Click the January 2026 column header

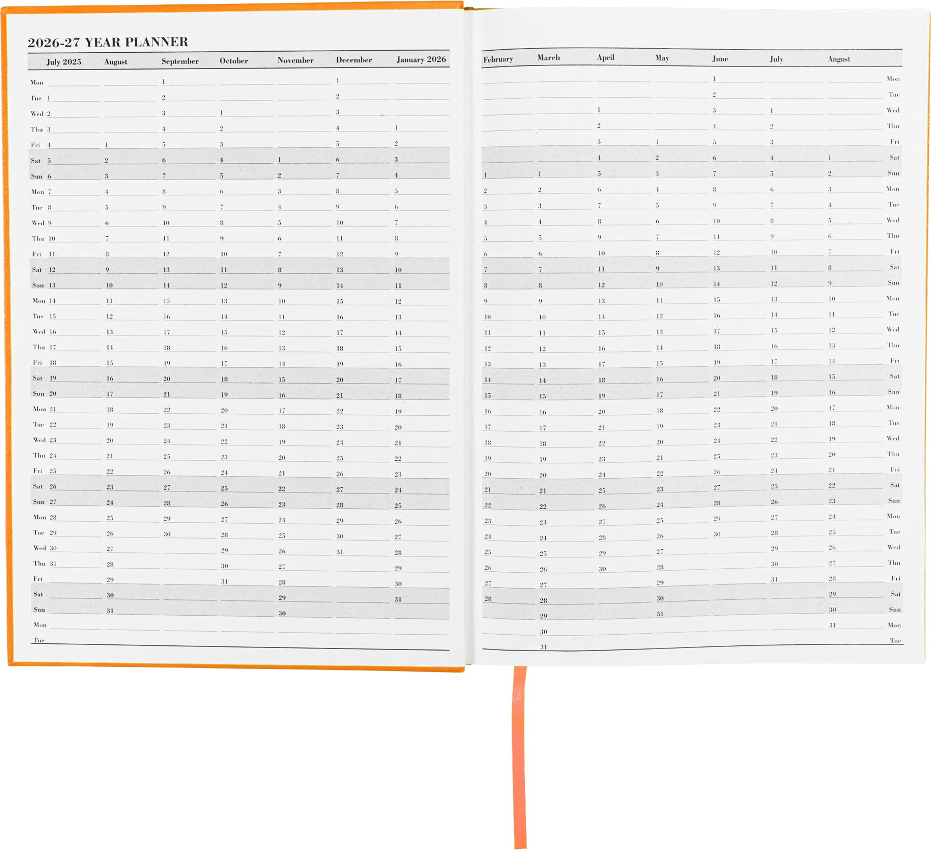tap(421, 59)
